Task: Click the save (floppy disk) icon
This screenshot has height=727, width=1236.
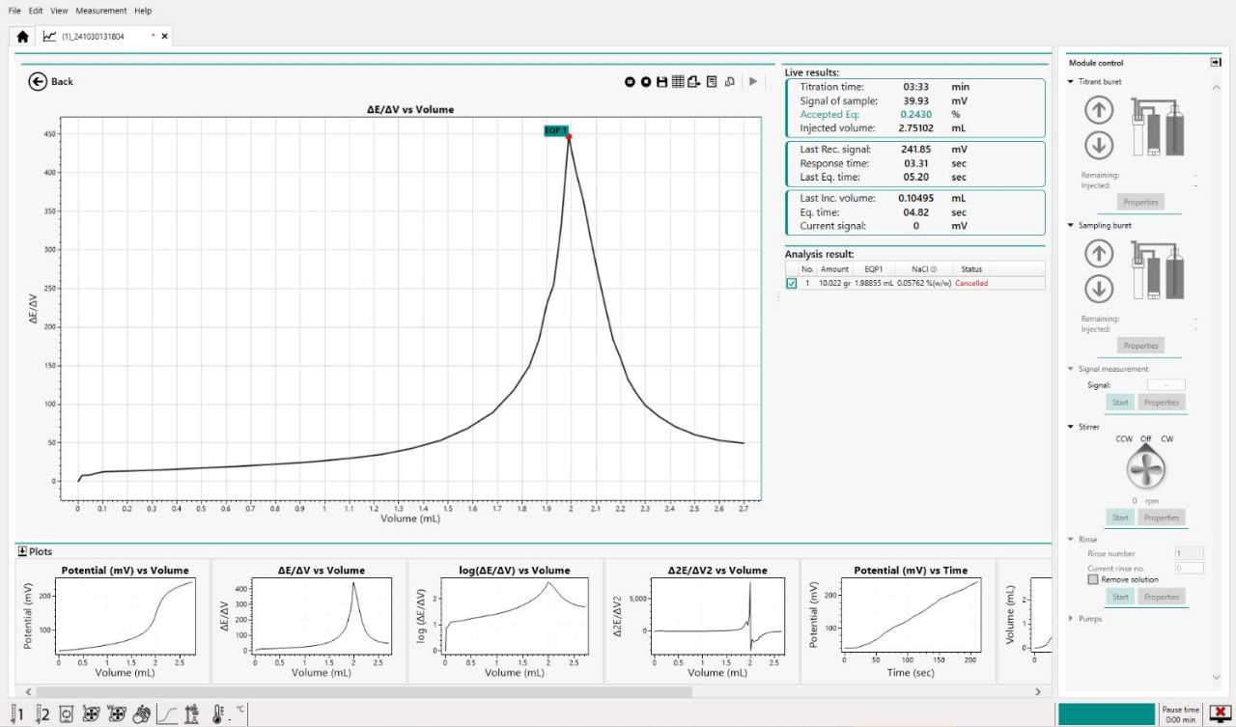Action: click(661, 82)
